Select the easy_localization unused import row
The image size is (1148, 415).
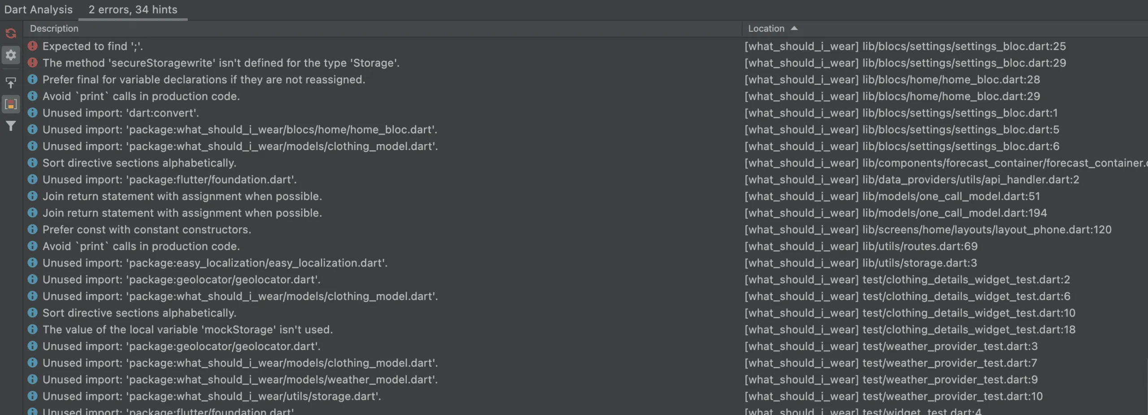point(215,263)
